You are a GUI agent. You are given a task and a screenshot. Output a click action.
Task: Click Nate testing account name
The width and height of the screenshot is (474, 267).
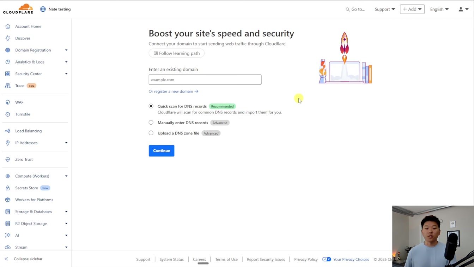coord(60,9)
